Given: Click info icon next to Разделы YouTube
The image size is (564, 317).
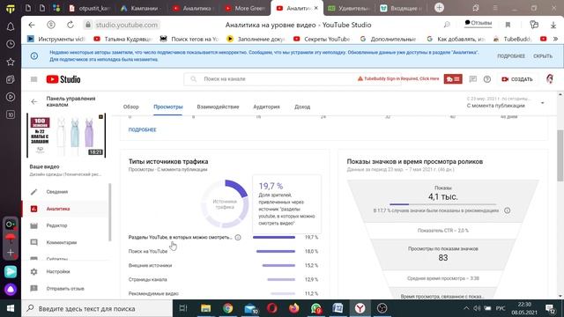Looking at the screenshot, I should click(x=238, y=237).
